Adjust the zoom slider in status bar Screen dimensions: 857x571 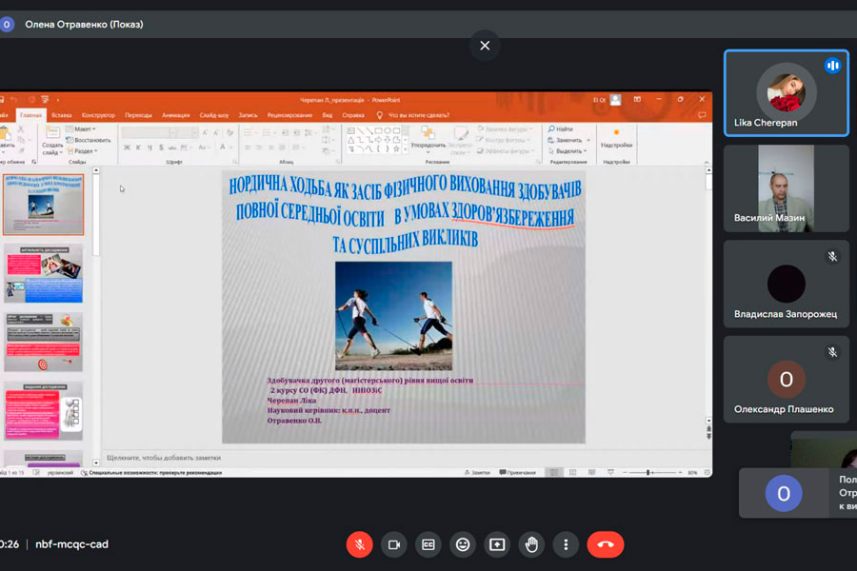coord(648,472)
